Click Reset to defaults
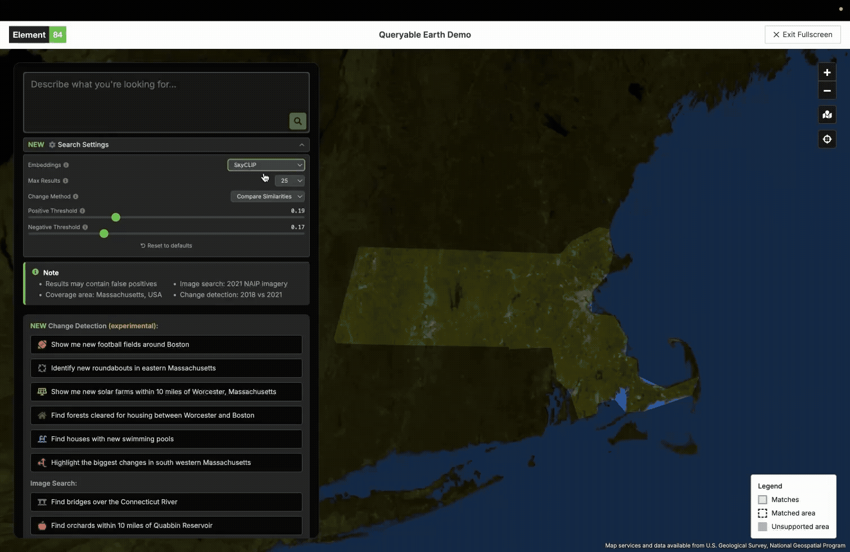The image size is (850, 552). coord(166,246)
